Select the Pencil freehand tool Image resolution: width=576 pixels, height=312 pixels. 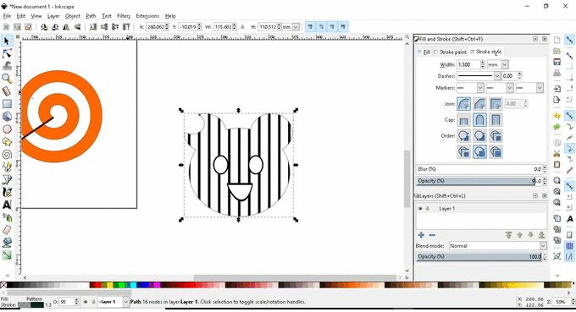click(7, 167)
